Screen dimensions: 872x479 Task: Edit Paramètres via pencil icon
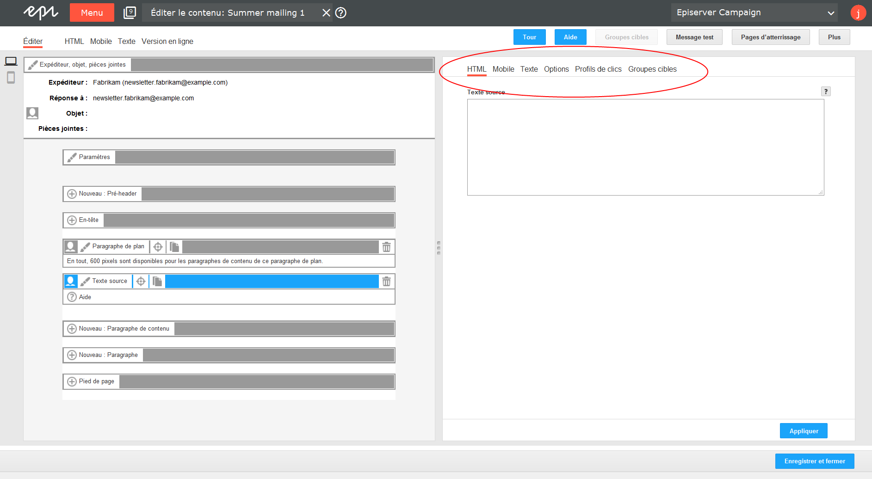pyautogui.click(x=72, y=157)
